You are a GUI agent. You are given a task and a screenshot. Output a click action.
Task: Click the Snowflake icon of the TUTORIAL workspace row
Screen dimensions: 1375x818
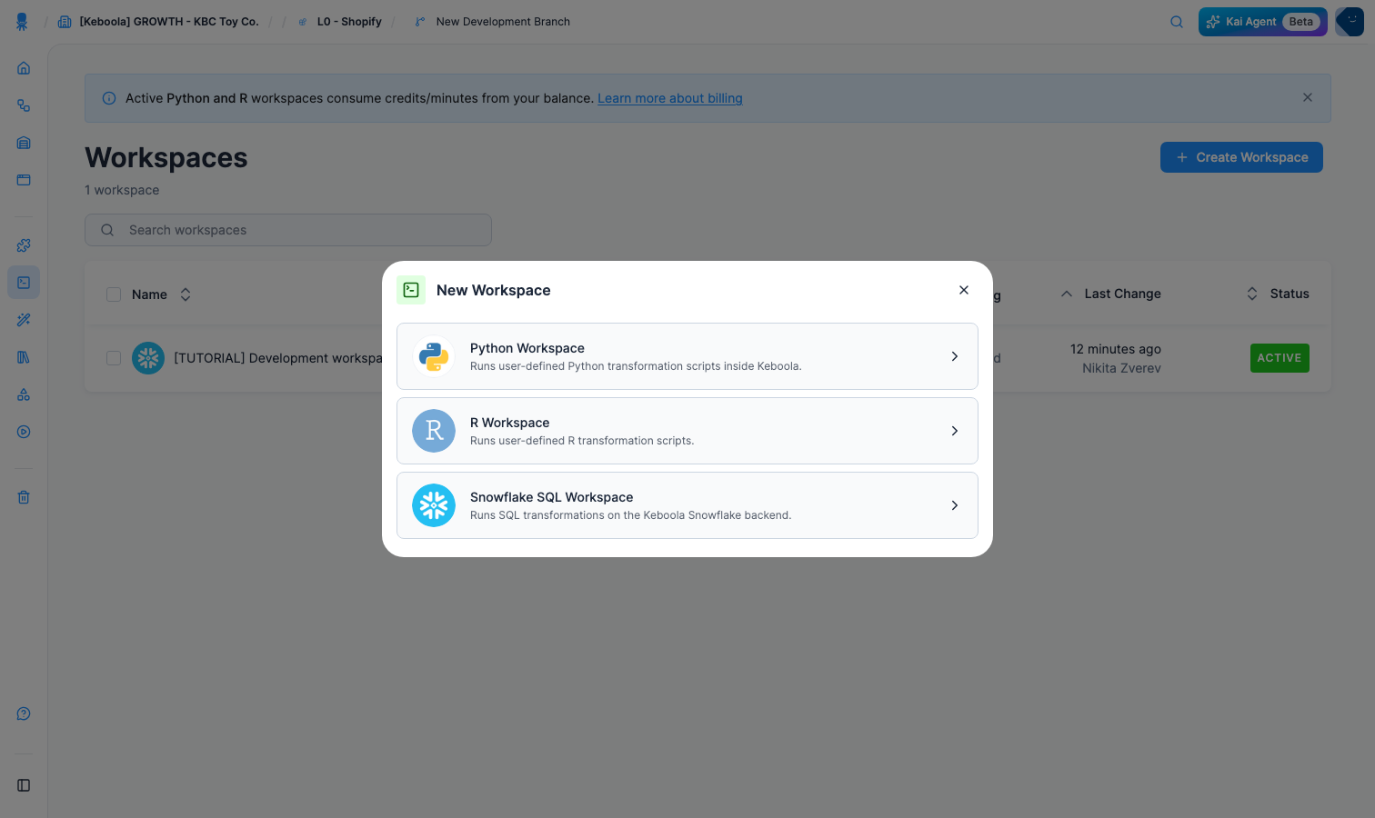tap(148, 358)
